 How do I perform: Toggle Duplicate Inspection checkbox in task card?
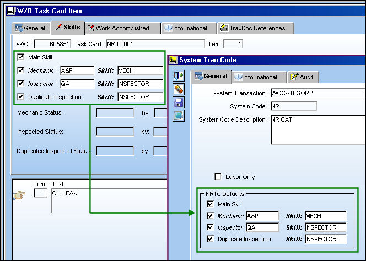click(20, 96)
